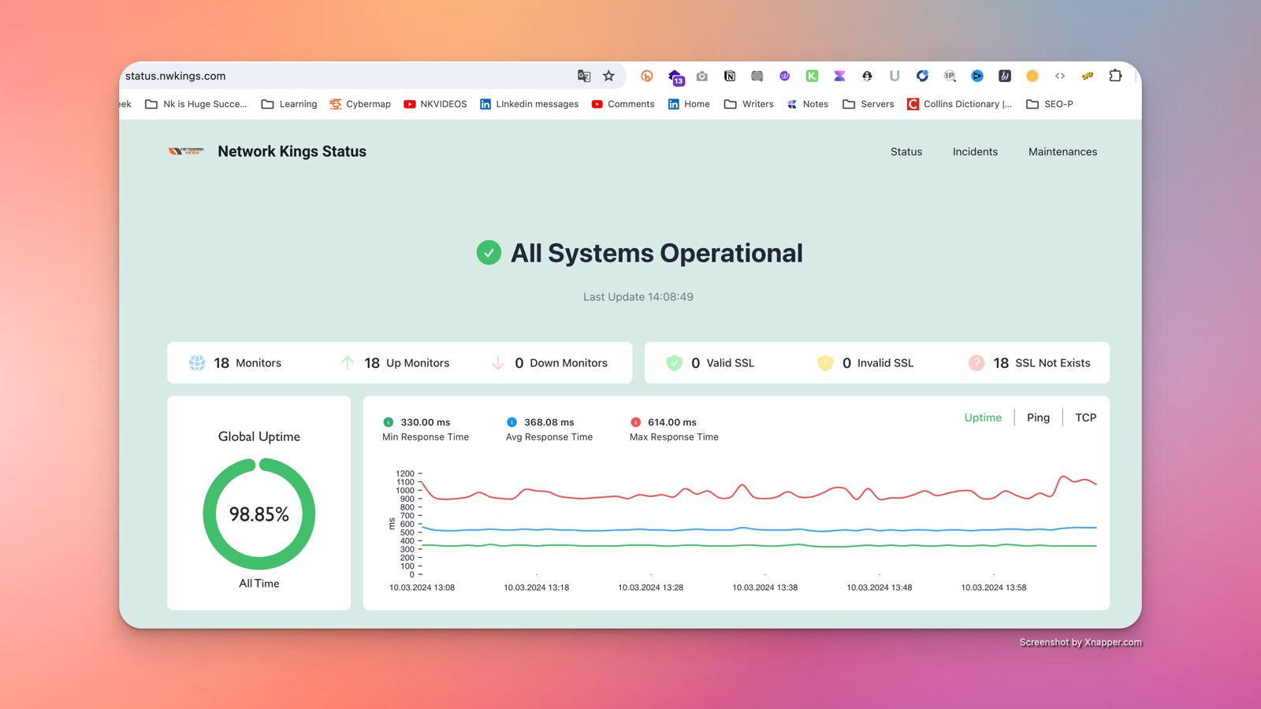Click the green Min Response Time dot

(x=388, y=422)
